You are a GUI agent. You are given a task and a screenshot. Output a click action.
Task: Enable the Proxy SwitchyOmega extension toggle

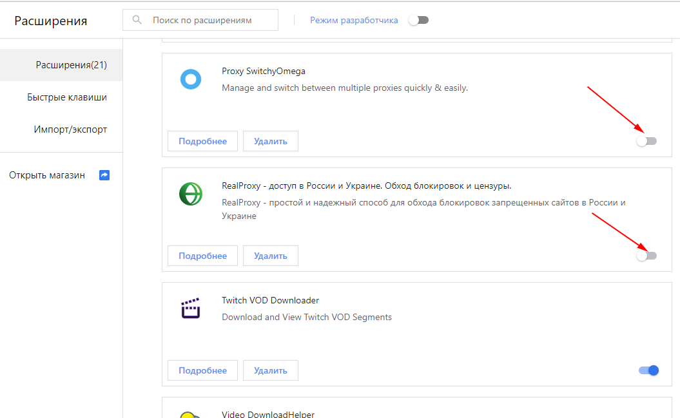(x=646, y=141)
